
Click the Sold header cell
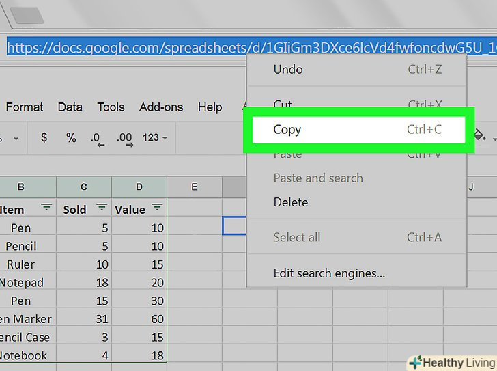[x=84, y=208]
